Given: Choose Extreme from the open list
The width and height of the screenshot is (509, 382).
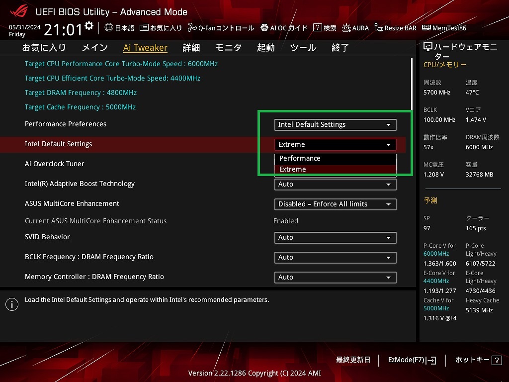Looking at the screenshot, I should (x=336, y=169).
